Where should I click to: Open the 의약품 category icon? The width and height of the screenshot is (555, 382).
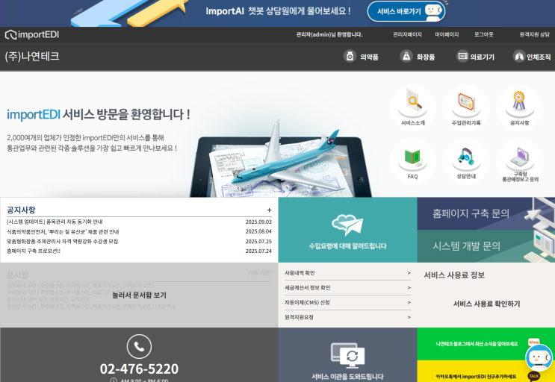(350, 56)
